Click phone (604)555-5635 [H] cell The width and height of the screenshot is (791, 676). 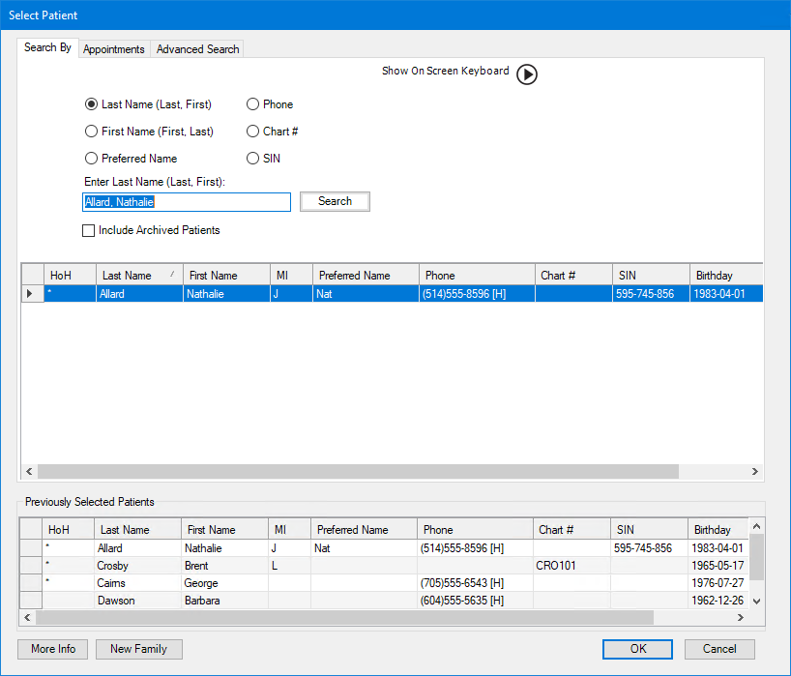point(475,601)
